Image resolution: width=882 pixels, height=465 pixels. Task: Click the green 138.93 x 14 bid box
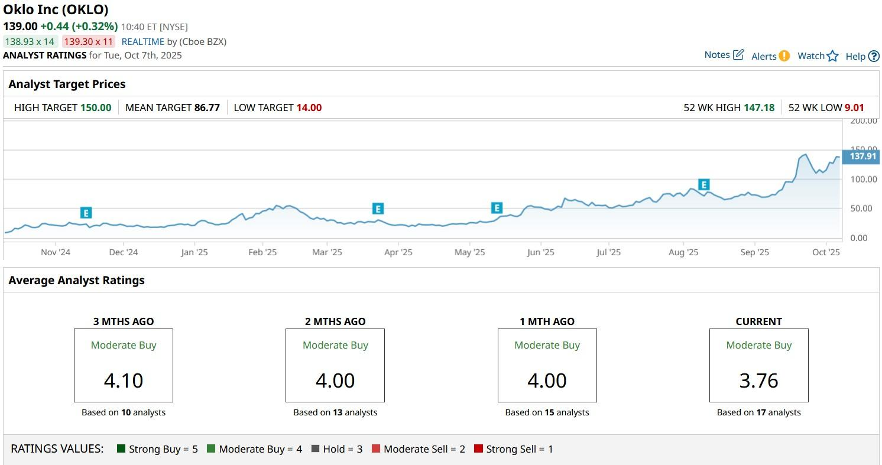[x=30, y=41]
